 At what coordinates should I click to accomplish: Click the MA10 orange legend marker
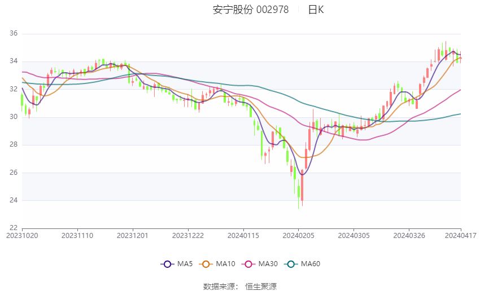click(206, 264)
